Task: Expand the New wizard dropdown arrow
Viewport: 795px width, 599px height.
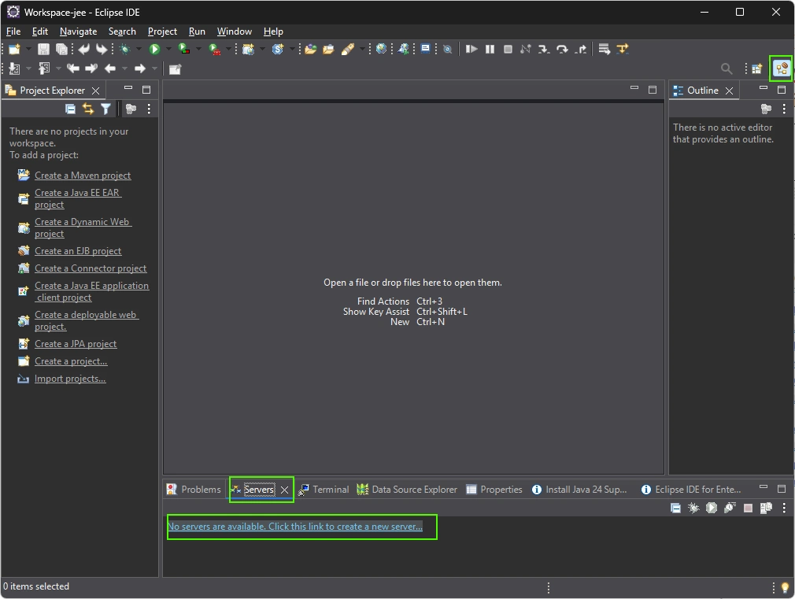Action: click(x=28, y=50)
